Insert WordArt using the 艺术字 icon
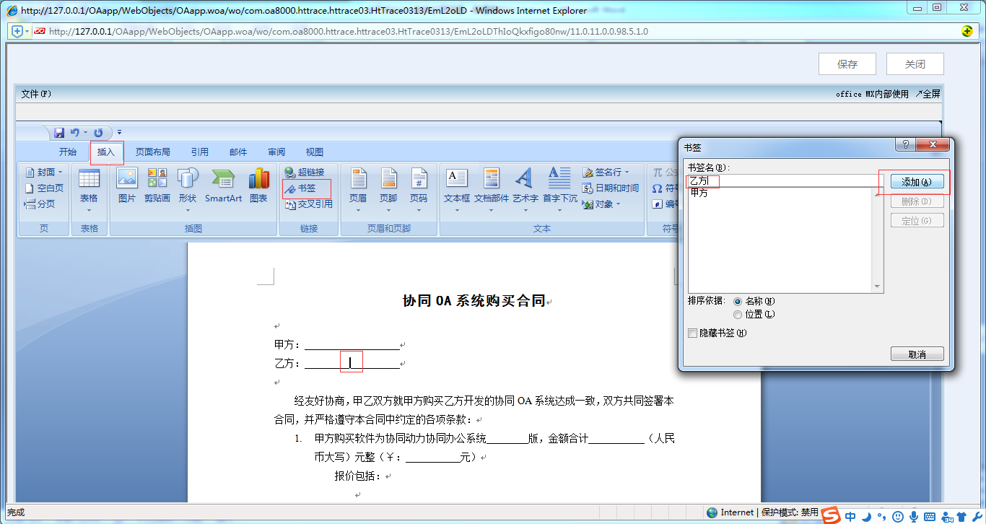 pos(524,188)
